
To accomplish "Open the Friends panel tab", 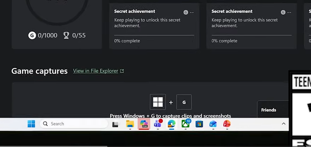I will coord(269,110).
